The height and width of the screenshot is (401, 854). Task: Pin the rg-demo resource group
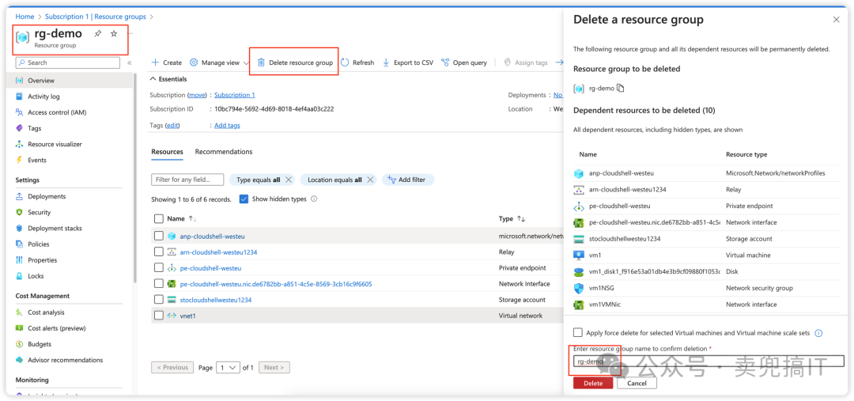(x=97, y=34)
